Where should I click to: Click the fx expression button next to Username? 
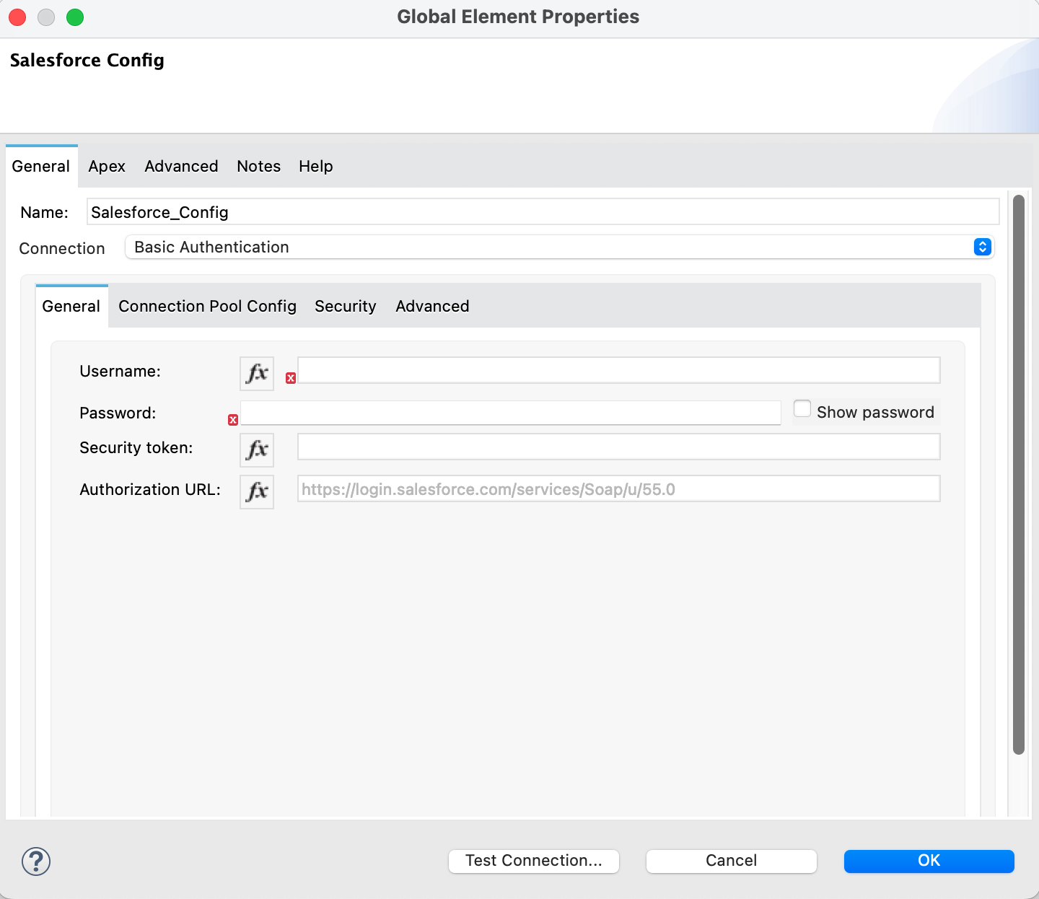[257, 373]
